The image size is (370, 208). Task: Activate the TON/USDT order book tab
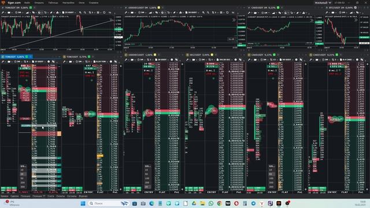[x=76, y=57]
